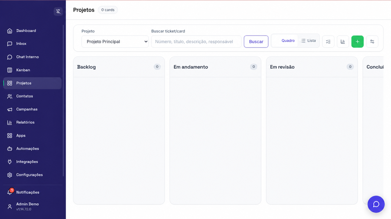Click the Buscar button
391x219 pixels.
pos(256,42)
